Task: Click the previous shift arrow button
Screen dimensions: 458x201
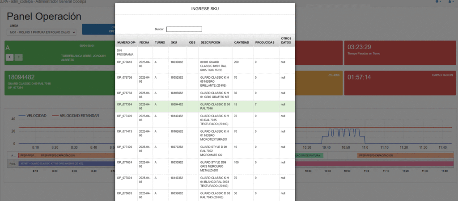Action: 10,57
